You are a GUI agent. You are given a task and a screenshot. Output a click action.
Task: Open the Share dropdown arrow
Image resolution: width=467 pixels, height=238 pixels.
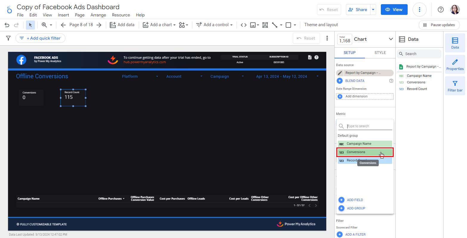(x=373, y=10)
